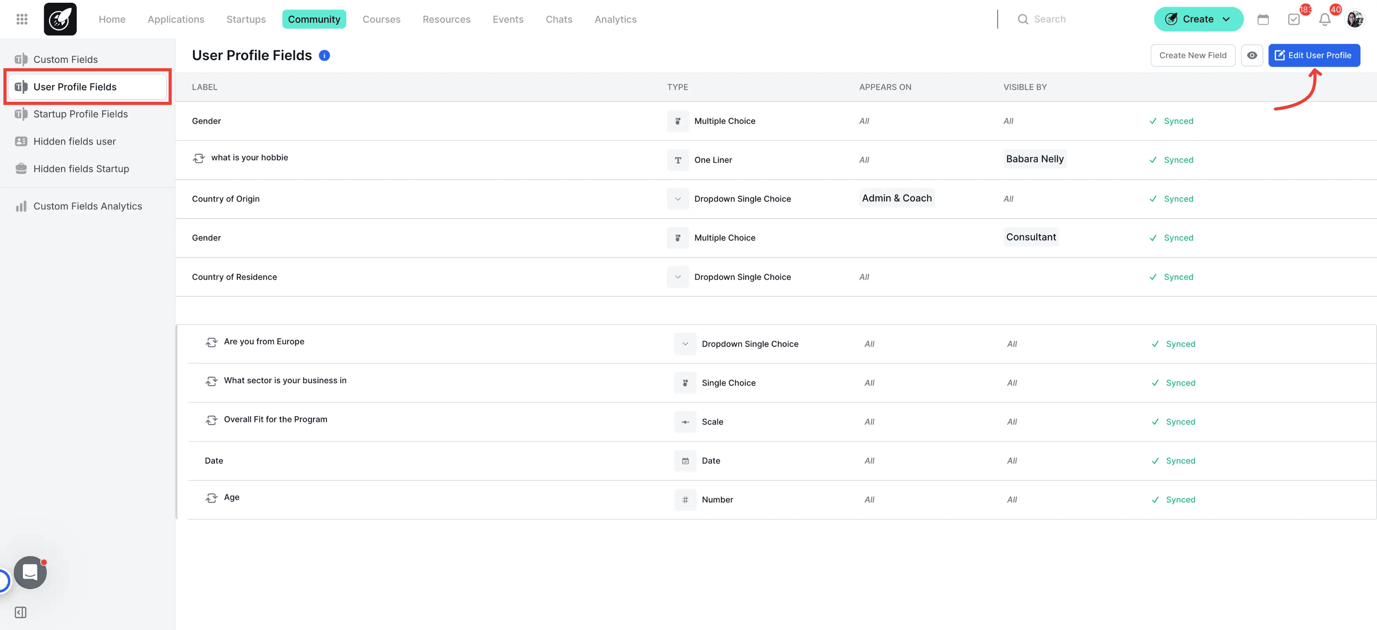Click the Create New Field button
Screen dimensions: 1377x630
click(x=1192, y=55)
